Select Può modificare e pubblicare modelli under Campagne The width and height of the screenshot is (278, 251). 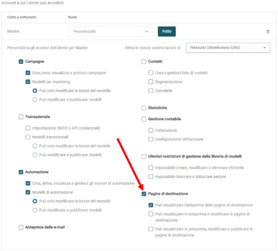pos(35,99)
